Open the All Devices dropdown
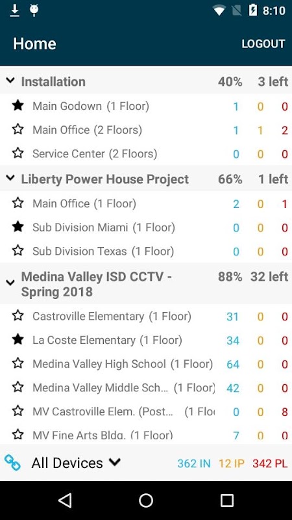 tap(76, 463)
